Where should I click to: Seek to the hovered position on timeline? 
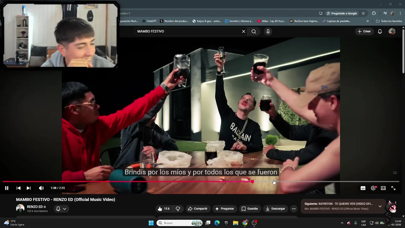(274, 182)
